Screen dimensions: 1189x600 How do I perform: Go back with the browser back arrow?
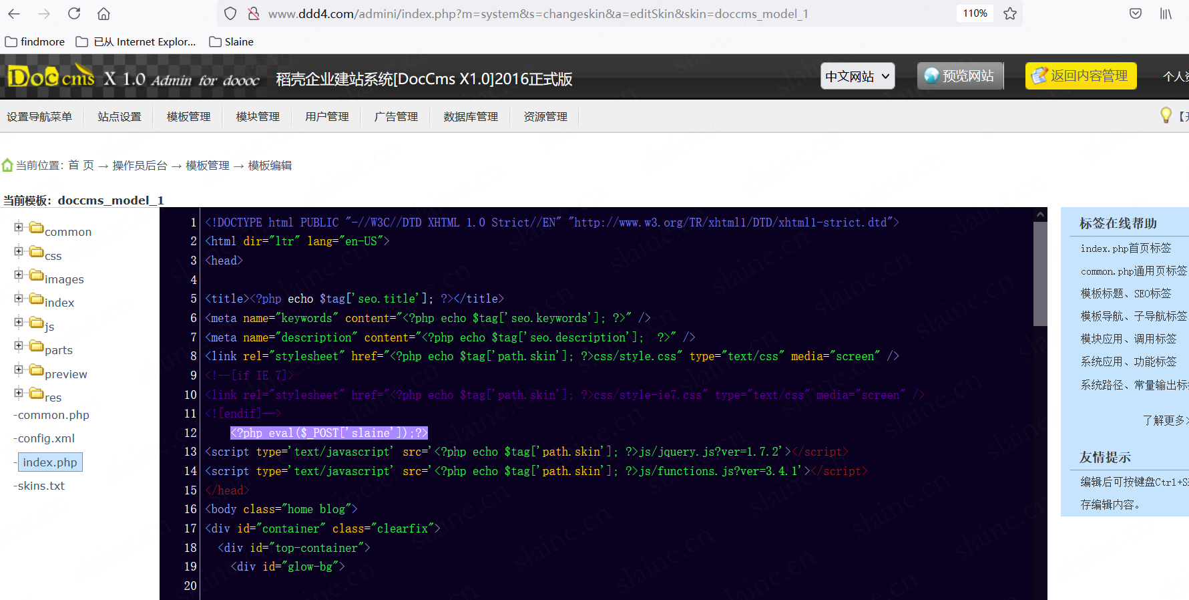14,13
